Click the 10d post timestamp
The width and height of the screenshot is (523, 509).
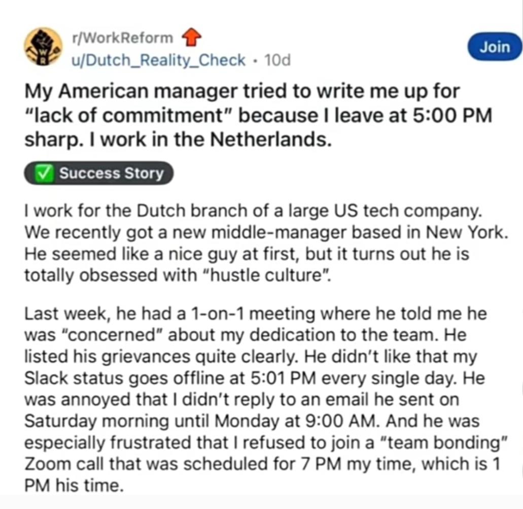click(x=278, y=60)
